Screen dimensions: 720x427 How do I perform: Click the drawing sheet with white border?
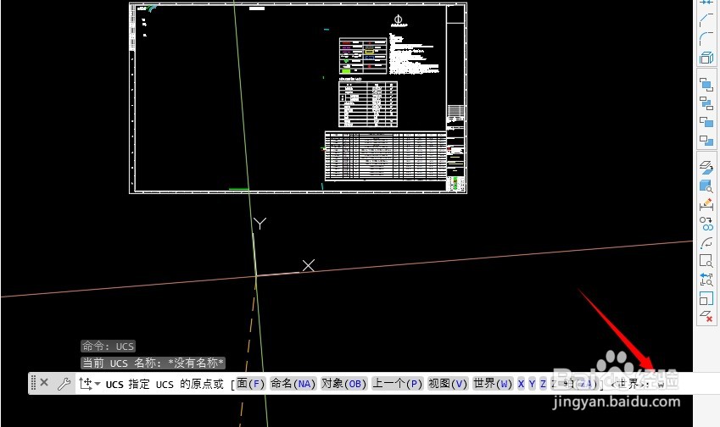[x=298, y=97]
